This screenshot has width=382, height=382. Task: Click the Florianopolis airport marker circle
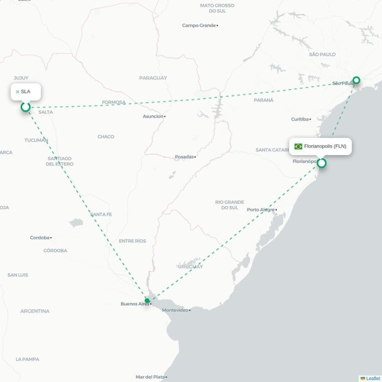click(x=321, y=163)
